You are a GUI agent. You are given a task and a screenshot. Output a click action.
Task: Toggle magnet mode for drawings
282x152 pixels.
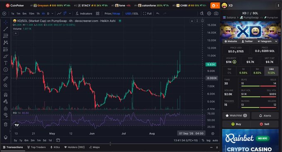click(5, 94)
